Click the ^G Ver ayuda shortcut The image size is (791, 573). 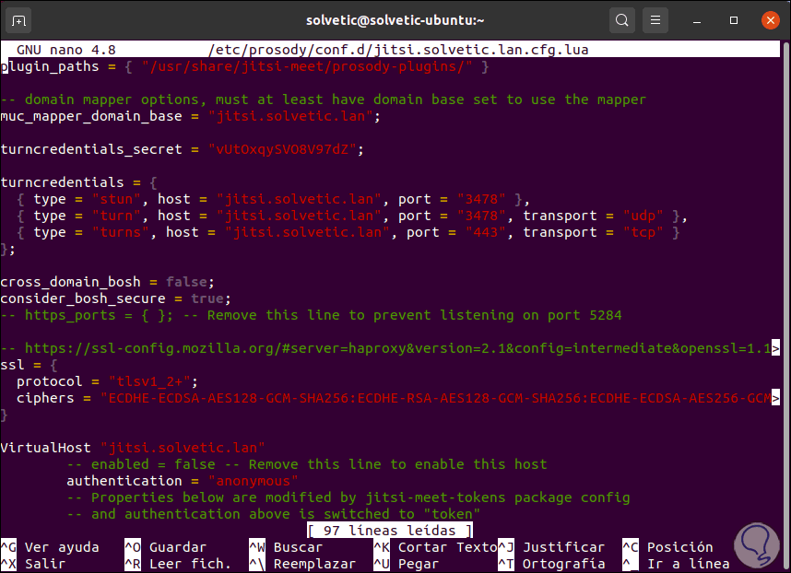point(50,547)
